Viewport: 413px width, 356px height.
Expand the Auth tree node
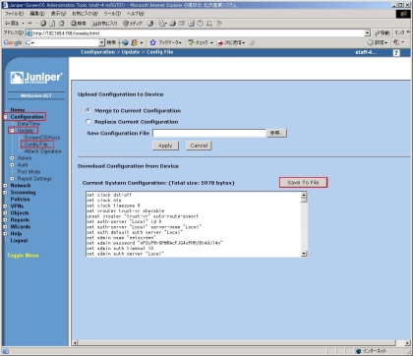(x=12, y=165)
